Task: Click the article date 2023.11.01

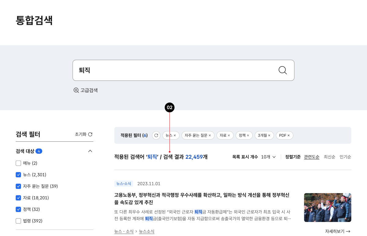Action: (149, 184)
